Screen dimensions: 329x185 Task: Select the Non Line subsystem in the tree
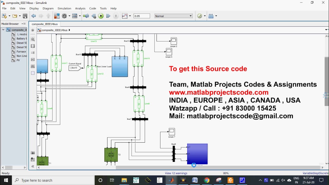[x=19, y=56]
